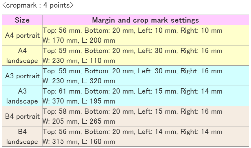Select the "W: 170 mm, L: 200 mm" line
Screen dimensions: 251x148
coord(79,40)
